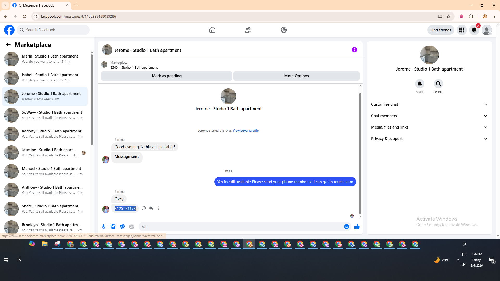The width and height of the screenshot is (500, 281).
Task: React to the phone number message
Action: [x=144, y=208]
